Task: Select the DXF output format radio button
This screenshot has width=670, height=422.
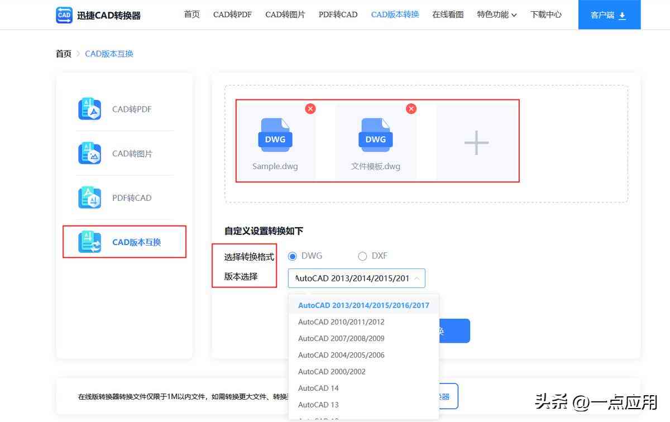Action: (362, 256)
